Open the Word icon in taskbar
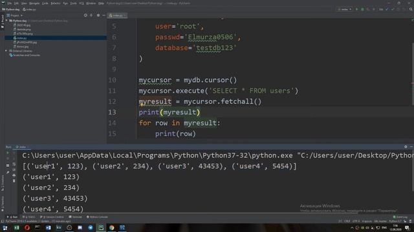The height and width of the screenshot is (232, 414). coord(48,227)
